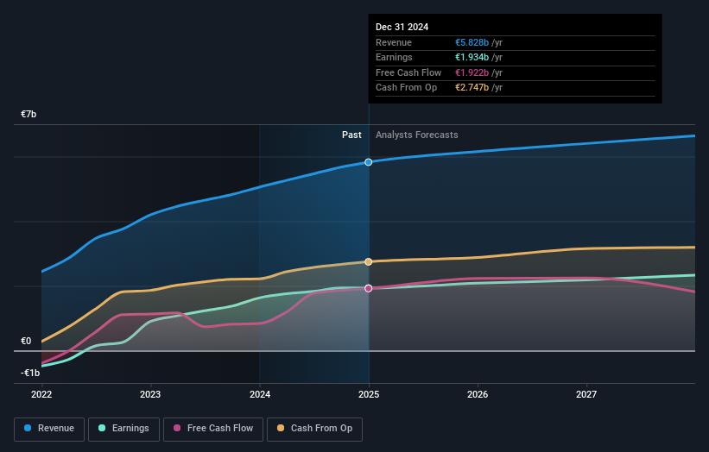Screen dimensions: 709x452
Task: Click the Dec 31 2024 tooltip date
Action: pos(402,27)
